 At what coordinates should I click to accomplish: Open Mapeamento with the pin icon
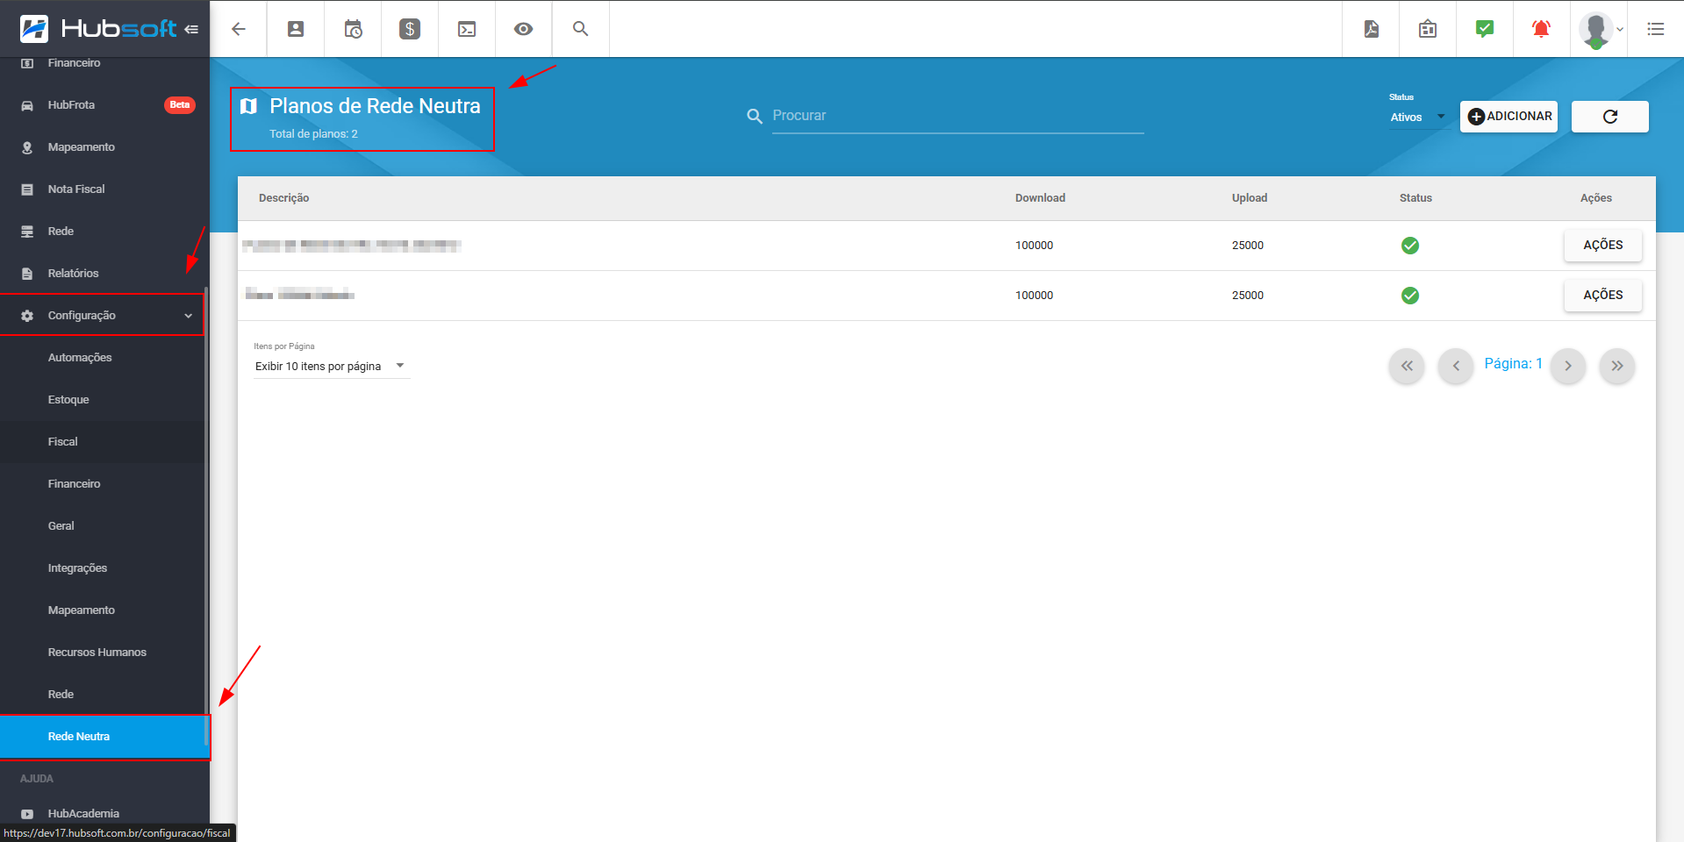point(103,147)
